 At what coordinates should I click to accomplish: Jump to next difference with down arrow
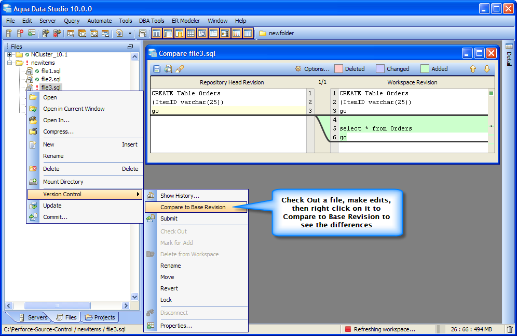pyautogui.click(x=487, y=69)
